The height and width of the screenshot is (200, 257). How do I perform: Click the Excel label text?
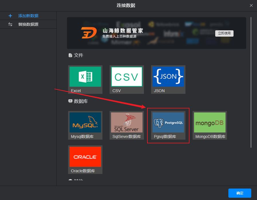click(76, 91)
